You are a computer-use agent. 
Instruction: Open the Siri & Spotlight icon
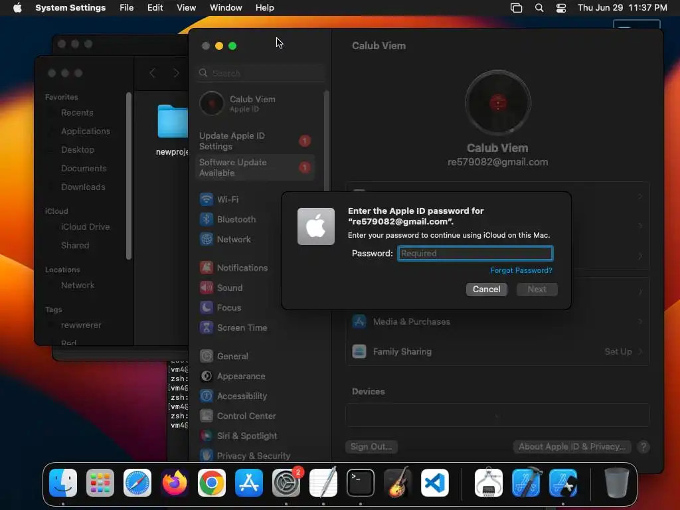click(207, 436)
